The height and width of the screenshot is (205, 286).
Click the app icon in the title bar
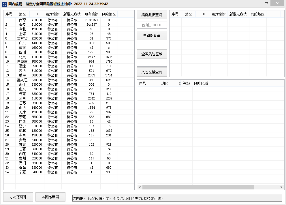(x=4, y=4)
